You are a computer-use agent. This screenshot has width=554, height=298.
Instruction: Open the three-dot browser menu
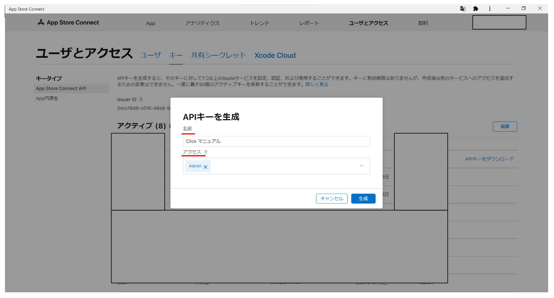[x=490, y=9]
